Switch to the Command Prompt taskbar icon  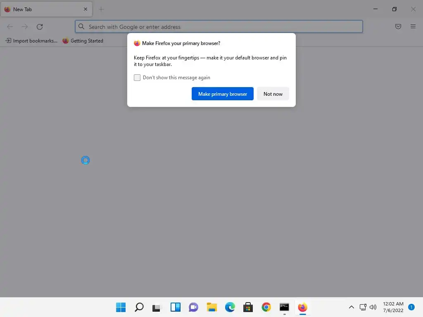click(284, 307)
